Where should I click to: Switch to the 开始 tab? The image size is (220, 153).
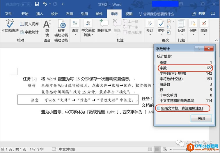click(25, 14)
